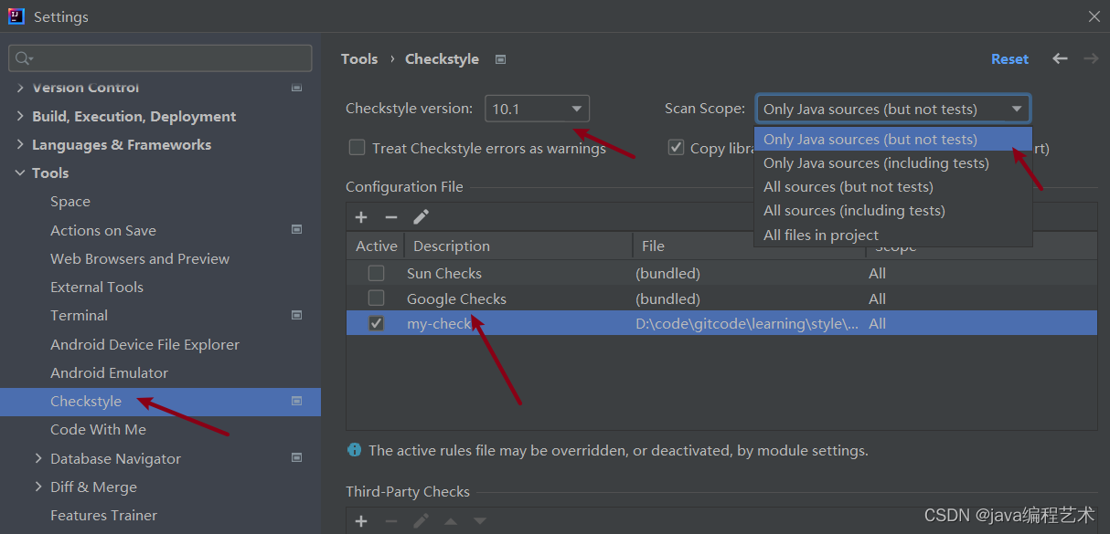Check the Sun Checks Active checkbox
Image resolution: width=1110 pixels, height=534 pixels.
pos(376,273)
